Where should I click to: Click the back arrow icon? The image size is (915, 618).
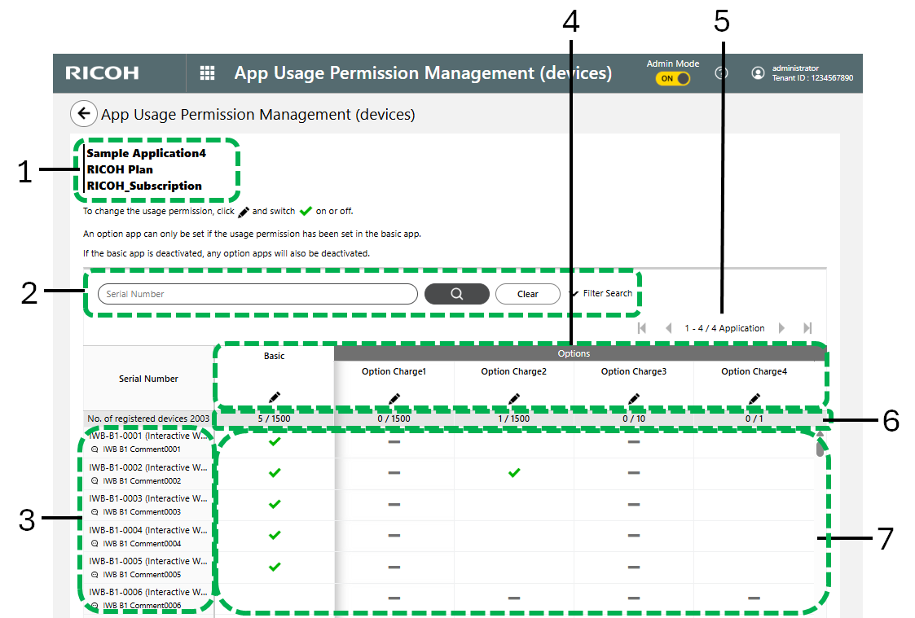[x=83, y=114]
